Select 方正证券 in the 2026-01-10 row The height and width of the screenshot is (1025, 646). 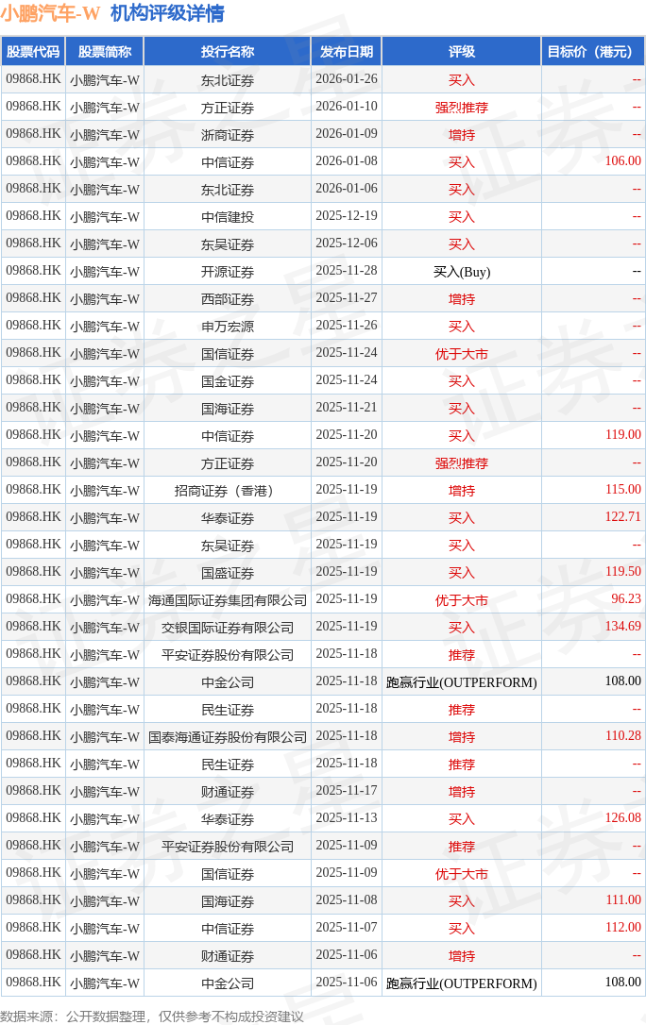(x=228, y=108)
